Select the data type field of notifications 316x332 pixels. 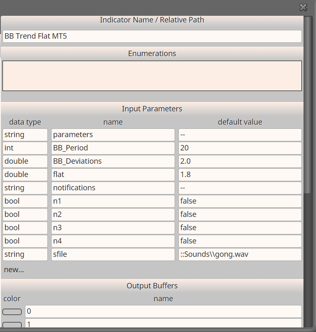click(x=25, y=188)
